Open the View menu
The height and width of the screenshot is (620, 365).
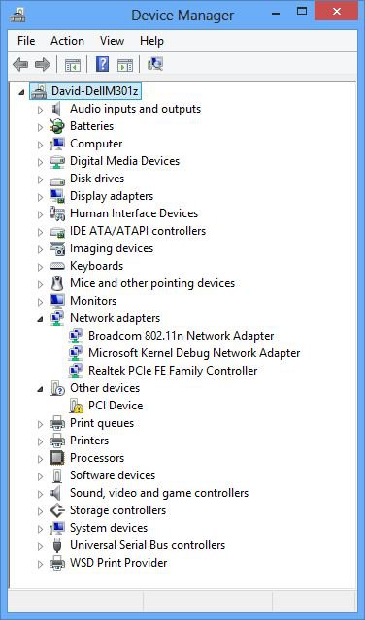click(112, 41)
